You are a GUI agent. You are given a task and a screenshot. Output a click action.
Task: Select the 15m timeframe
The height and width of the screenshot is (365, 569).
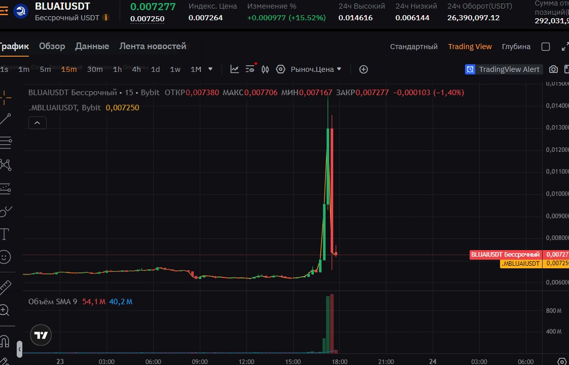(69, 69)
